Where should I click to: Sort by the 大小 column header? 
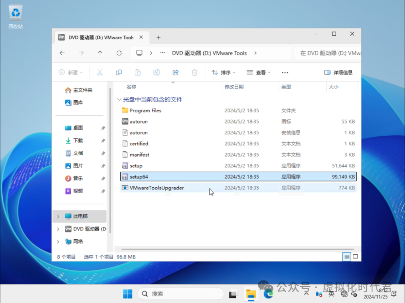tap(333, 87)
